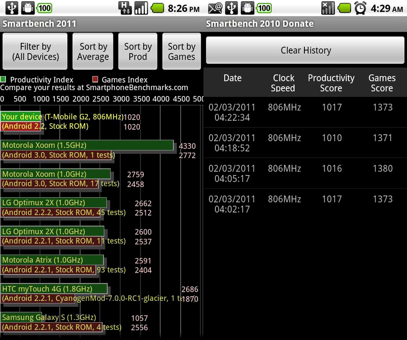Viewport: 407px width, 340px height.
Task: Tap alarm clock icon in right status bar
Action: coord(360,8)
